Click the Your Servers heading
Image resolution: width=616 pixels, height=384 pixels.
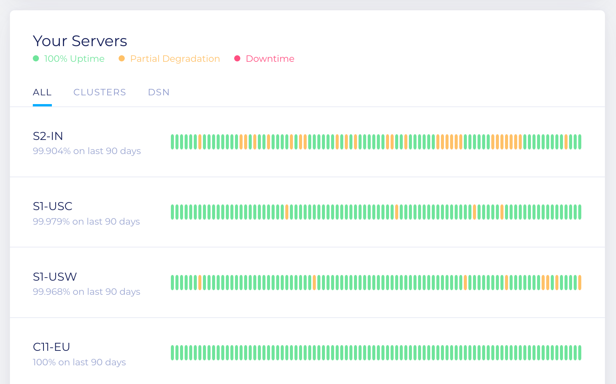pyautogui.click(x=80, y=41)
